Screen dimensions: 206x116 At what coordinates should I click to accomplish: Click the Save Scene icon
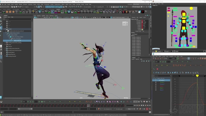(x=16, y=7)
